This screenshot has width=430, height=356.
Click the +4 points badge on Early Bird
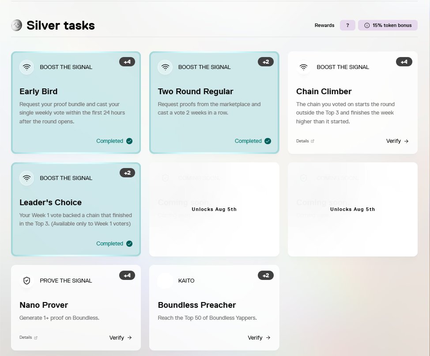point(127,62)
